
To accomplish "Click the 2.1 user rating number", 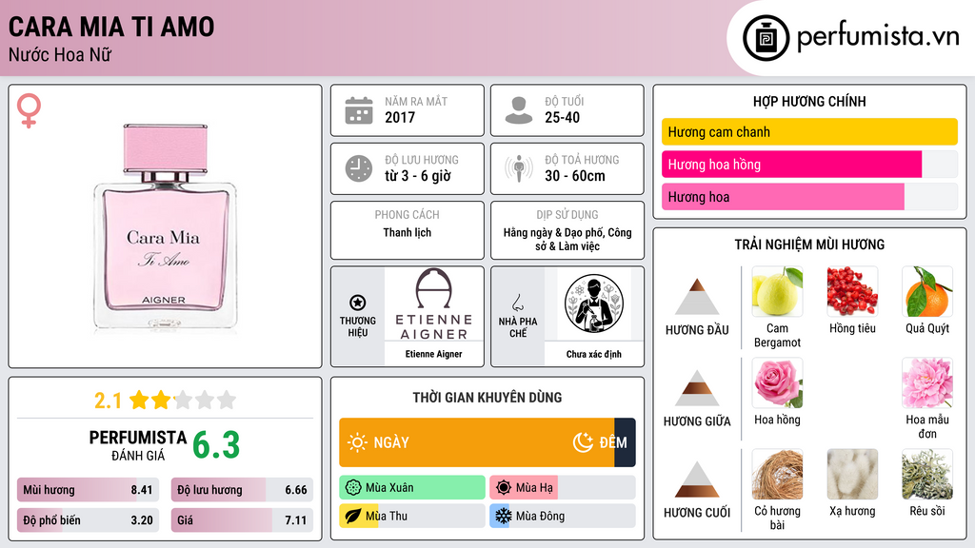I will click(108, 401).
